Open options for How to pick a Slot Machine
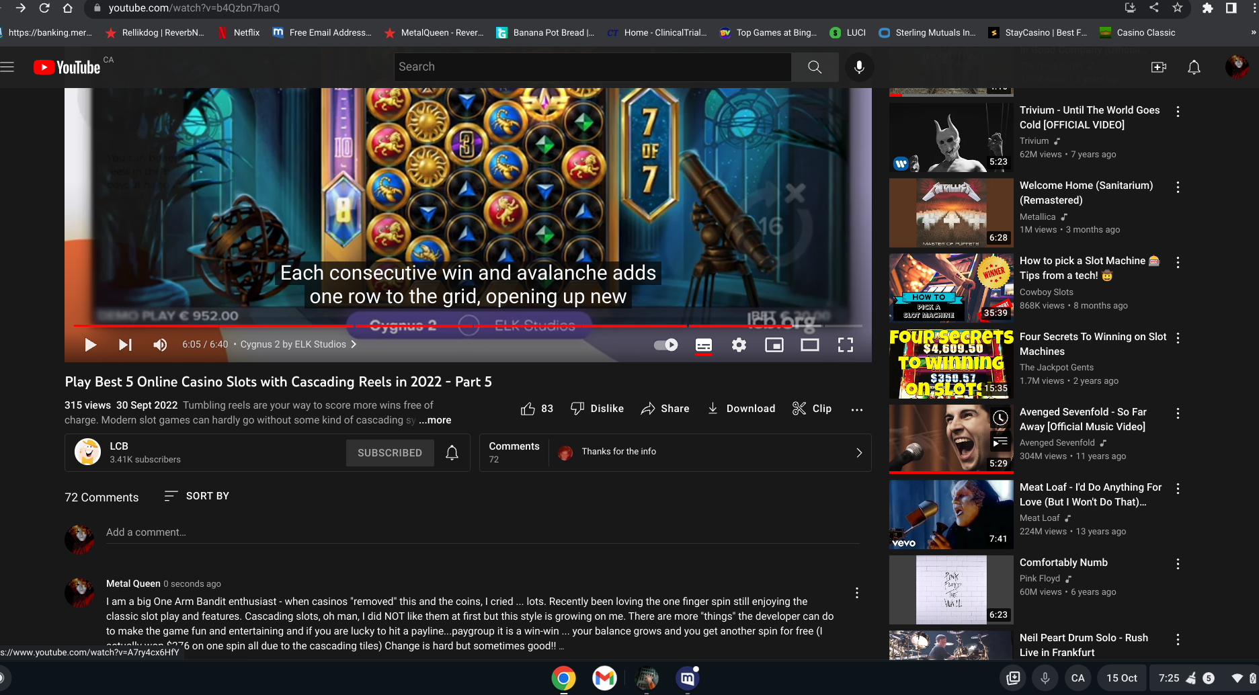The image size is (1259, 695). (x=1178, y=262)
